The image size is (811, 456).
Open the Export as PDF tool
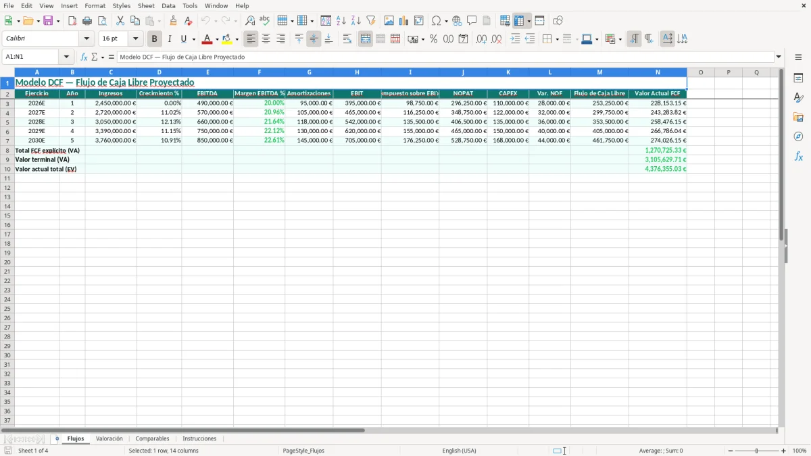(72, 21)
